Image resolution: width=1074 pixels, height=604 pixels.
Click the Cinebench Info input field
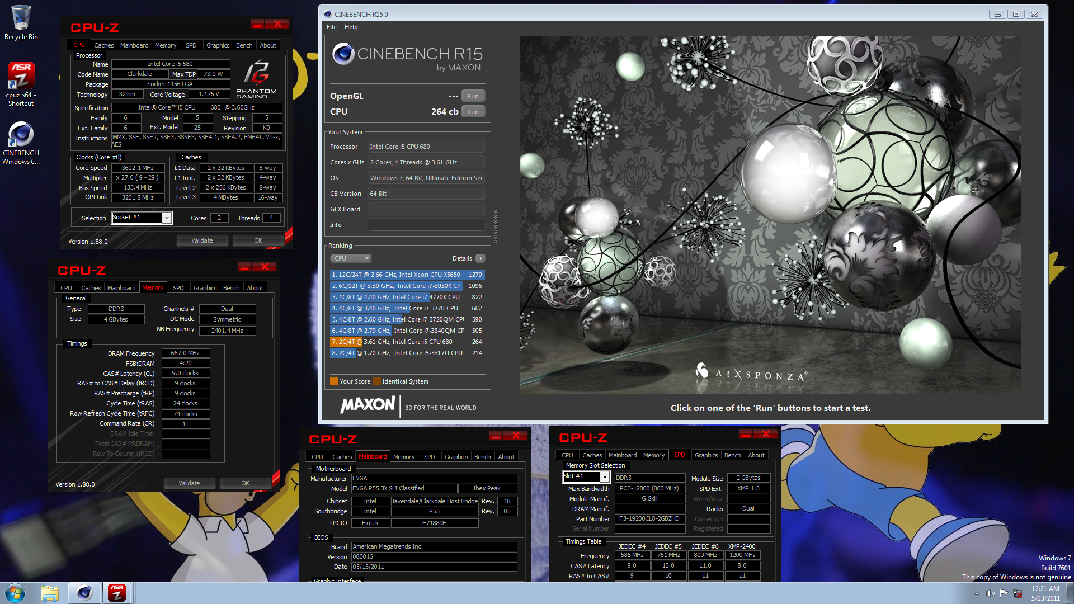click(426, 225)
